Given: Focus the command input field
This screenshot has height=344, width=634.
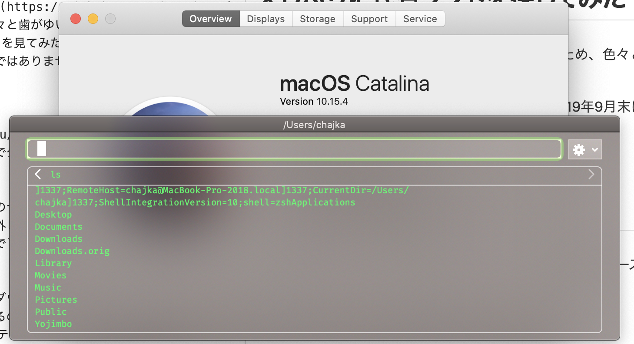Looking at the screenshot, I should pyautogui.click(x=294, y=149).
